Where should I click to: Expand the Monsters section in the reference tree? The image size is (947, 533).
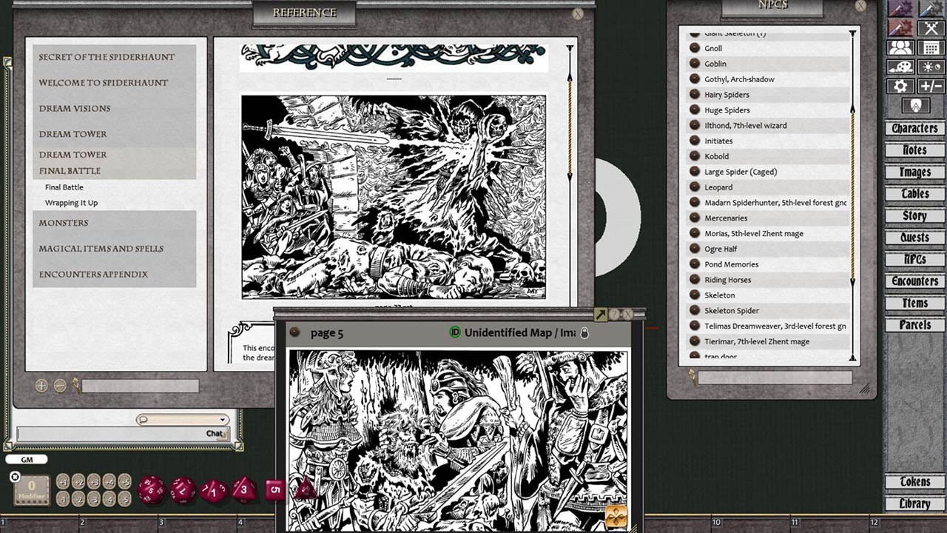(x=63, y=223)
